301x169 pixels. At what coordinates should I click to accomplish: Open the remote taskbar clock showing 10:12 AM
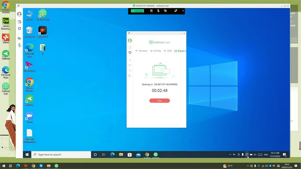[275, 155]
